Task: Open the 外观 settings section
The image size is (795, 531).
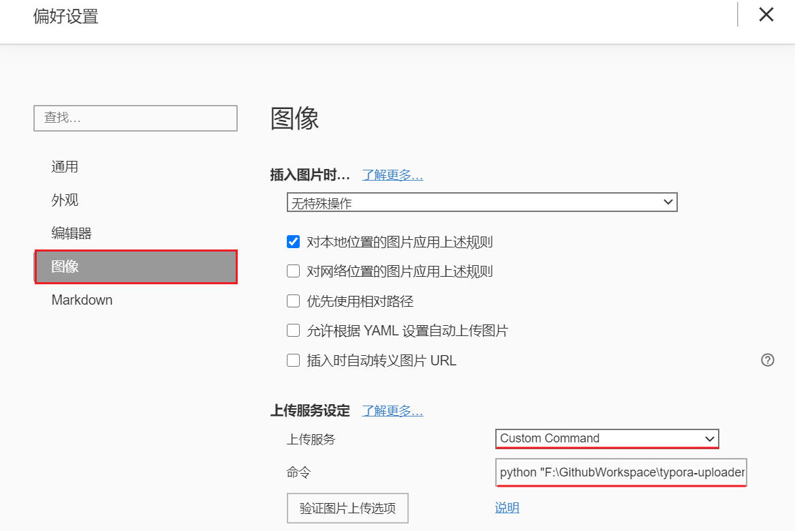Action: 65,200
